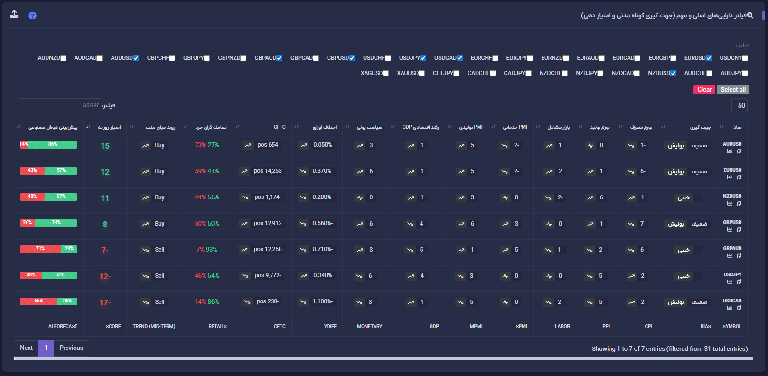Image resolution: width=768 pixels, height=376 pixels.
Task: Click the refresh arrows icon under USDCAD
Action: pyautogui.click(x=739, y=308)
